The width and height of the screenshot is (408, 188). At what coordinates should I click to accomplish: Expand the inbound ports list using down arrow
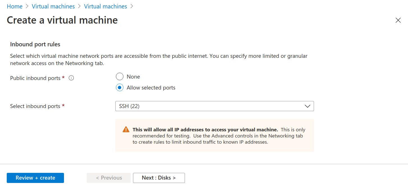click(307, 106)
